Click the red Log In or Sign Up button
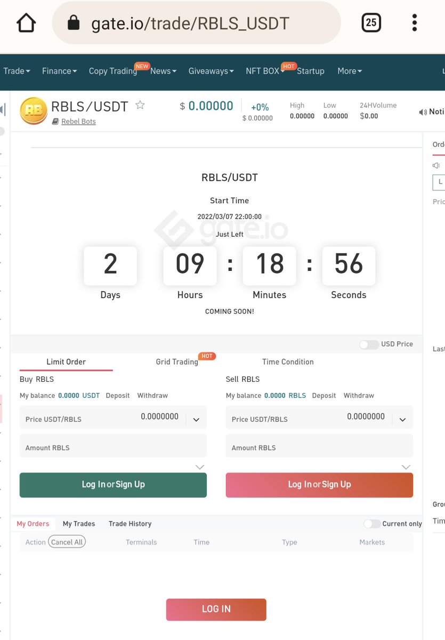 [x=319, y=485]
